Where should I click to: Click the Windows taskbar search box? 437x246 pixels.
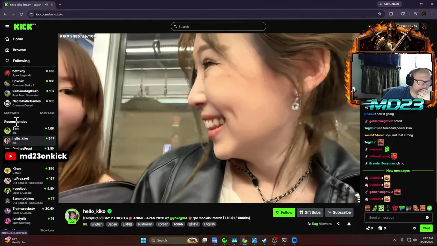[174, 240]
